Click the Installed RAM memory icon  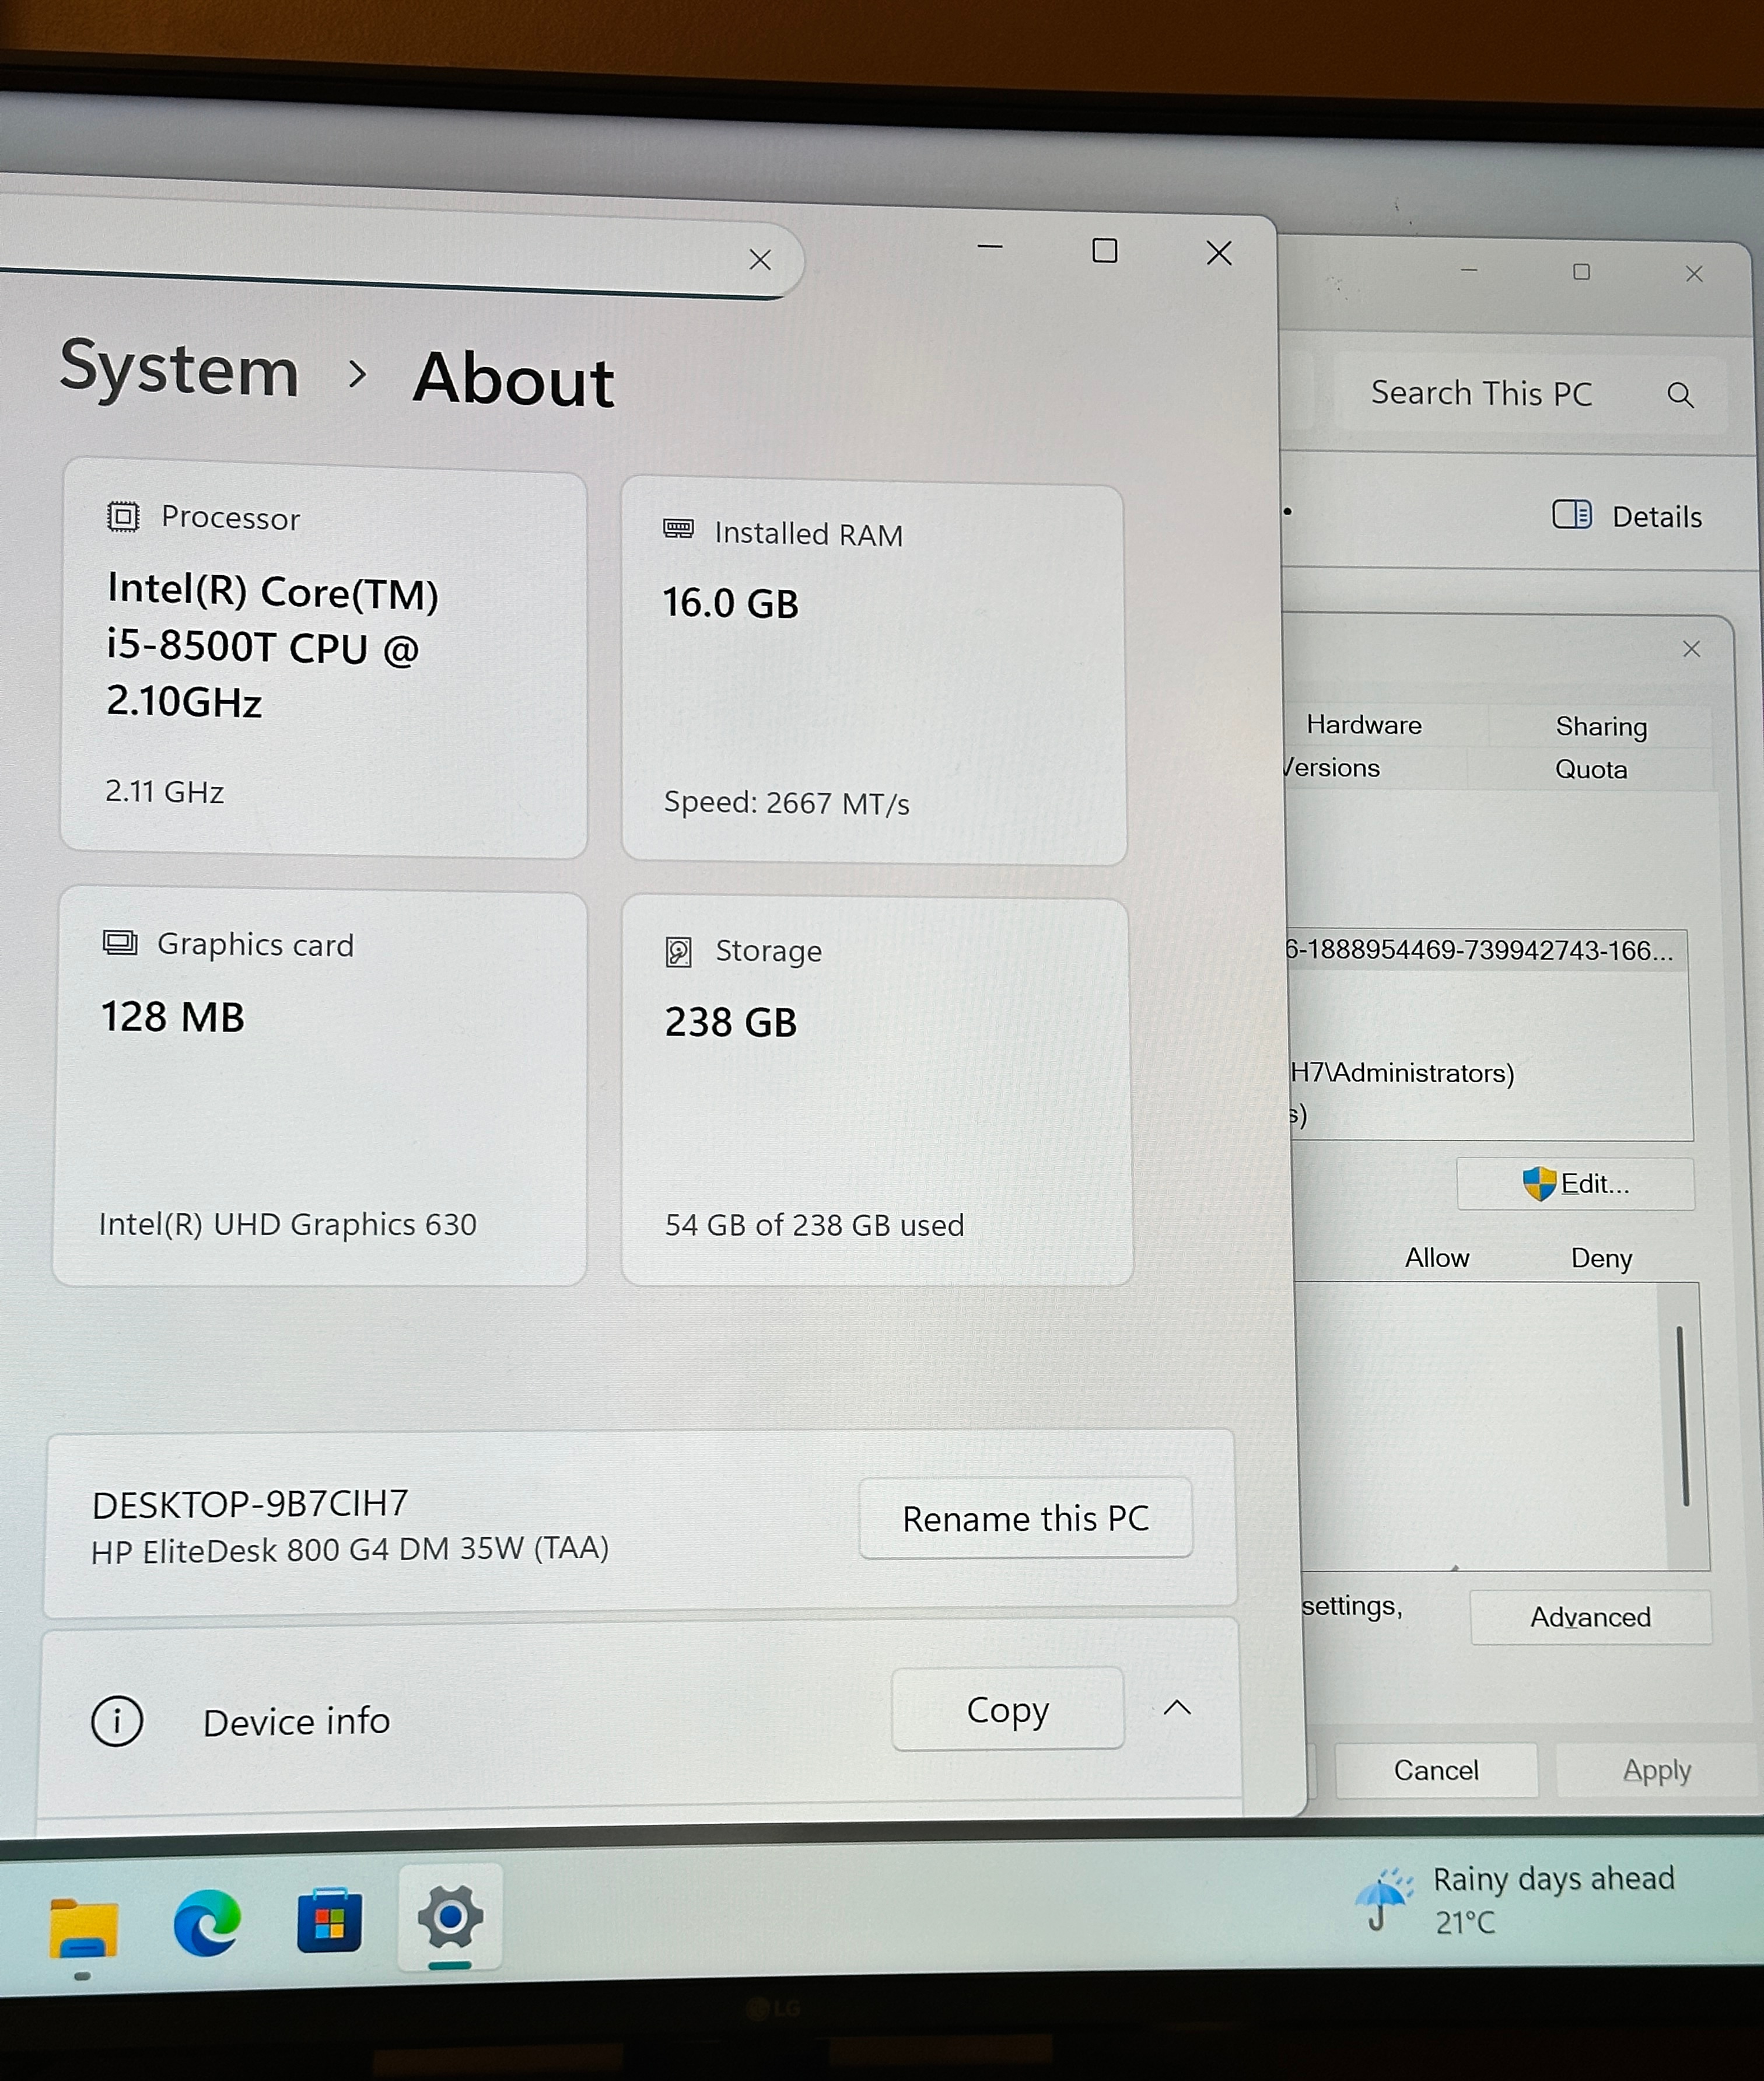tap(678, 529)
